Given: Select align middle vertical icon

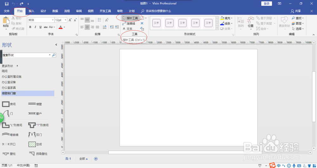Looking at the screenshot, I should click(87, 20).
